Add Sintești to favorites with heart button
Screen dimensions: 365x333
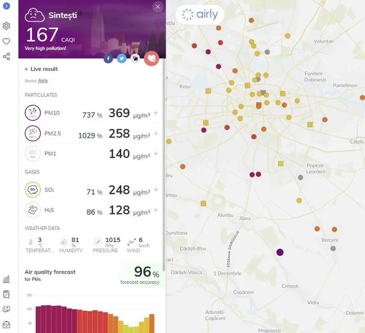151,58
